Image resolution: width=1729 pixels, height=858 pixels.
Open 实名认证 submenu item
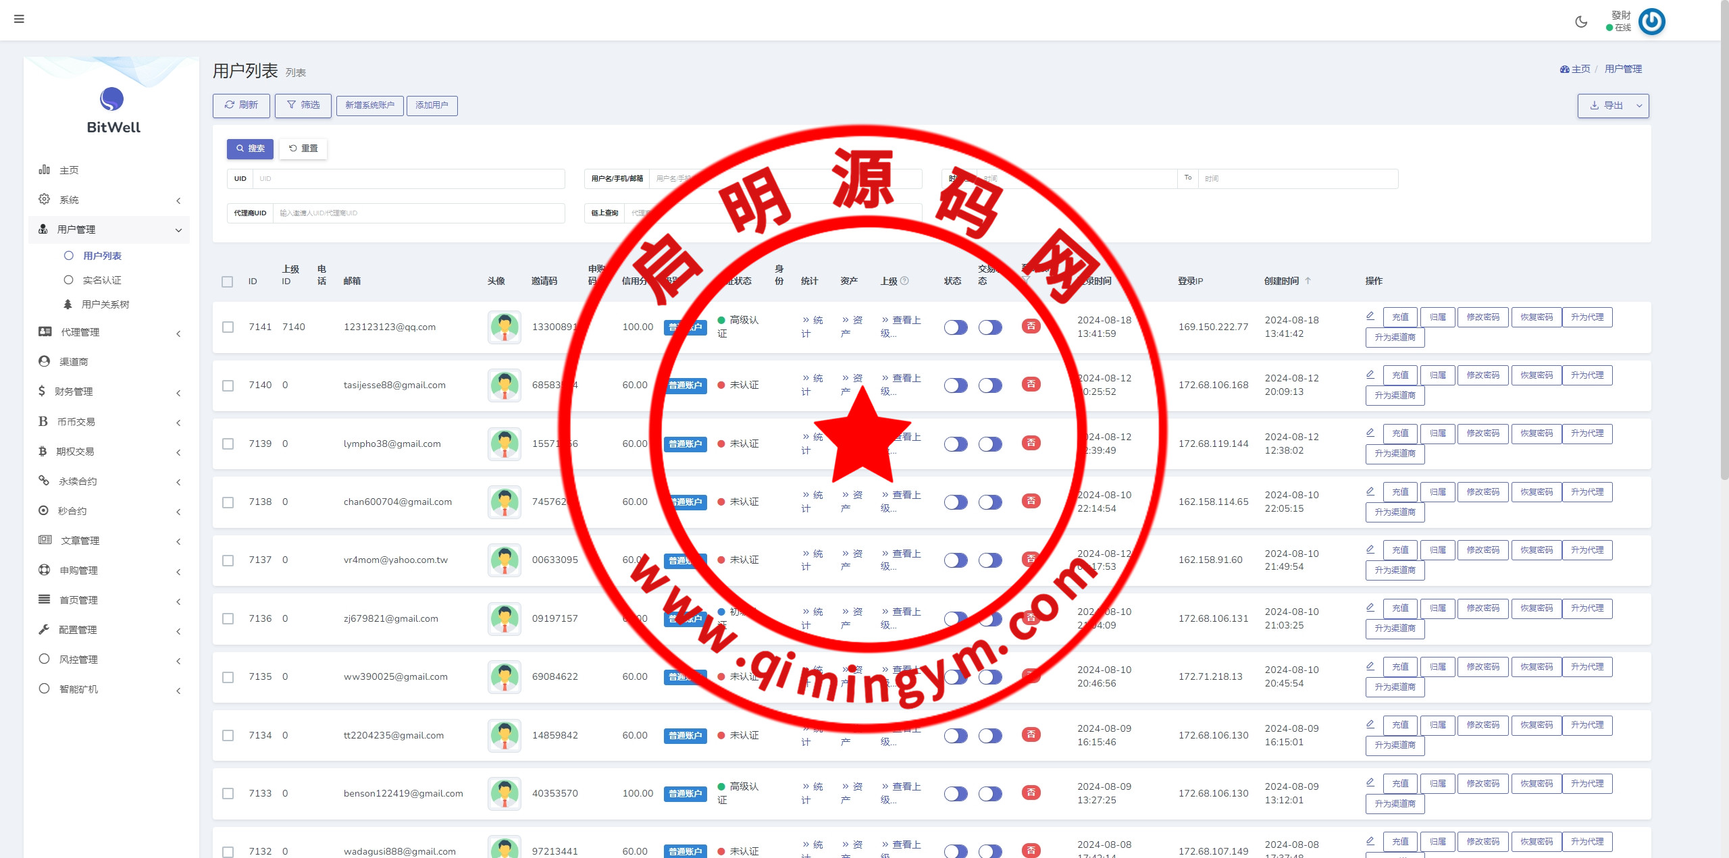101,280
